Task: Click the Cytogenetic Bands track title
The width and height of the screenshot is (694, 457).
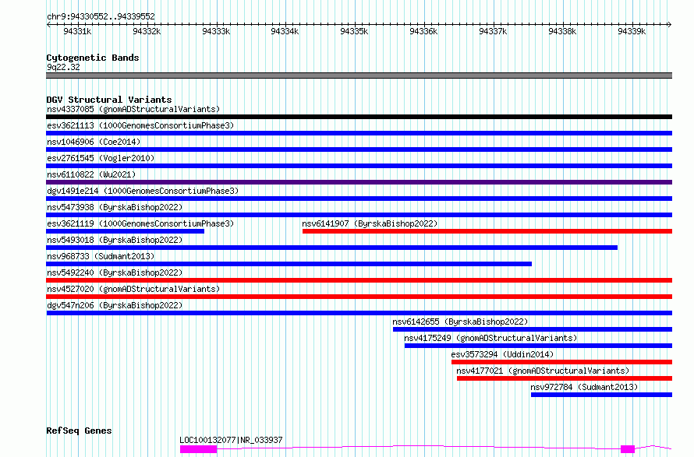Action: pyautogui.click(x=93, y=58)
